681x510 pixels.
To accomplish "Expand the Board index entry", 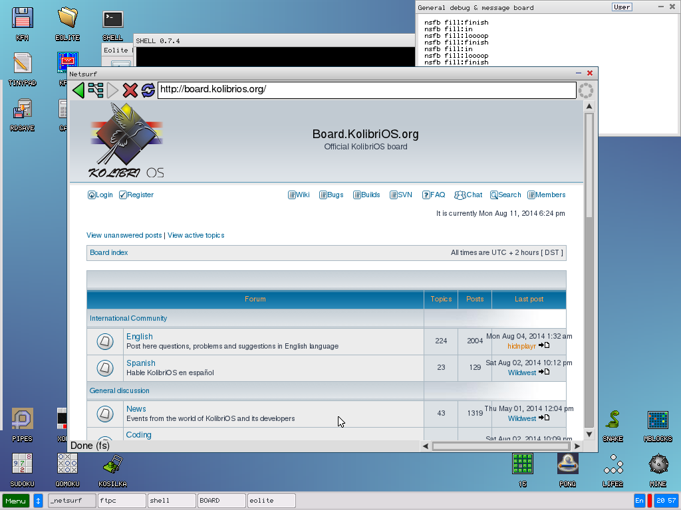I will (x=108, y=252).
